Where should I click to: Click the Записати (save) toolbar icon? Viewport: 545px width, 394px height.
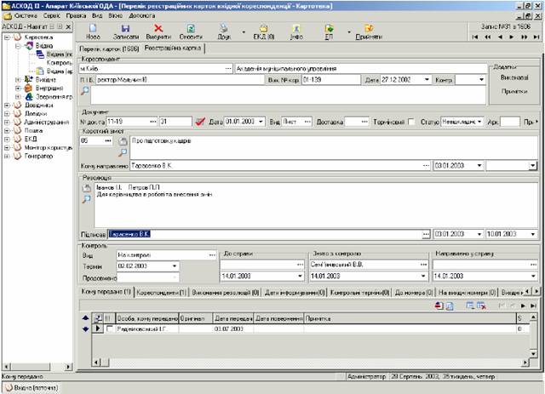(x=125, y=29)
